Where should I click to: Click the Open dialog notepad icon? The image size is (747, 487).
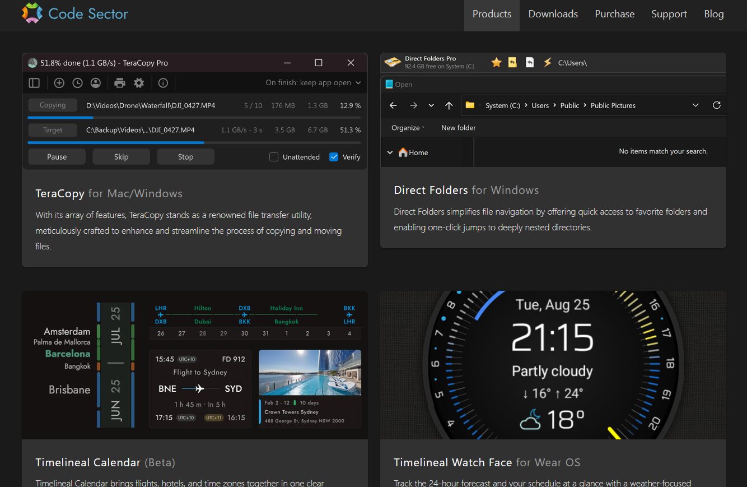tap(389, 84)
